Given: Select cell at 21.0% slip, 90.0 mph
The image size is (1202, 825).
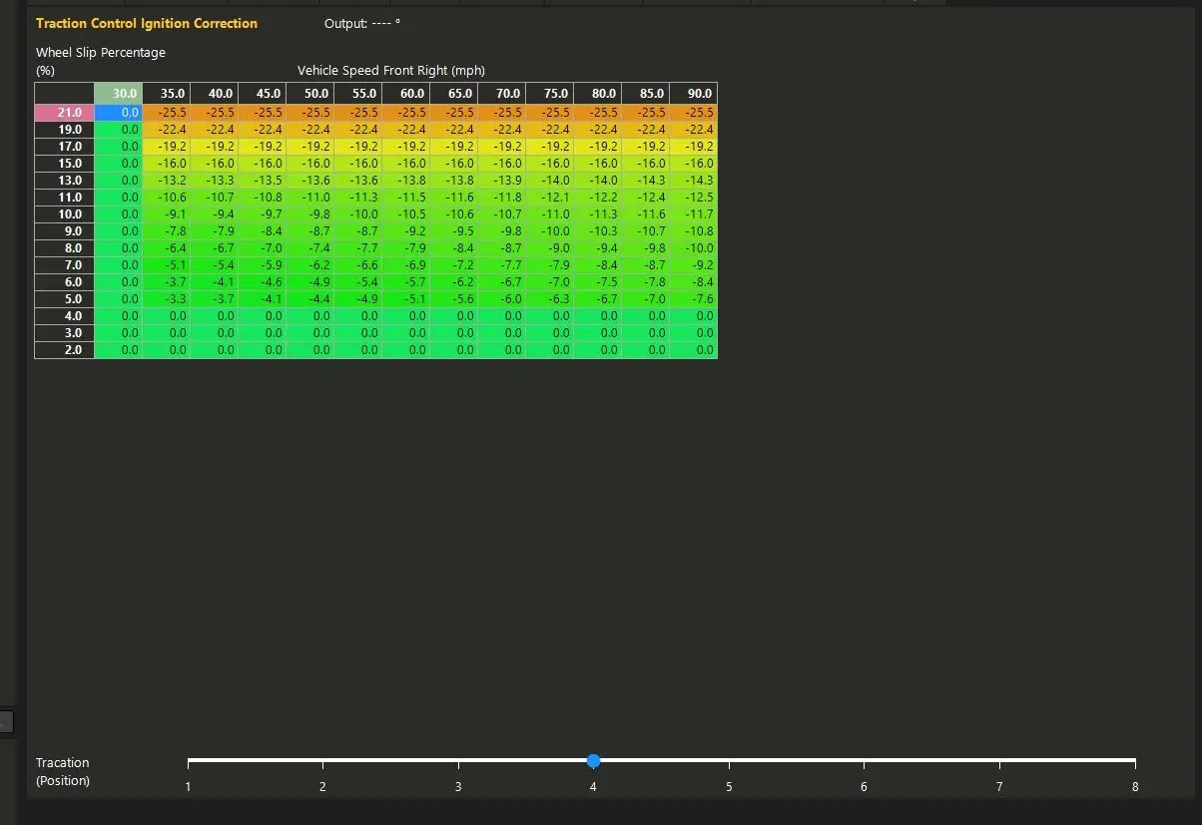Looking at the screenshot, I should (x=694, y=113).
